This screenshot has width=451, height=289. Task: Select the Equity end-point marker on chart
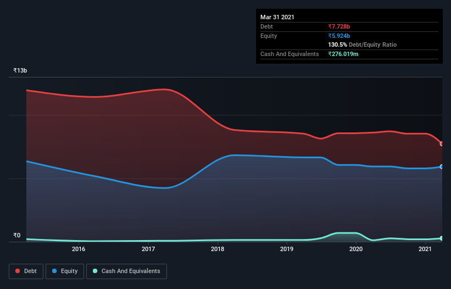[441, 167]
